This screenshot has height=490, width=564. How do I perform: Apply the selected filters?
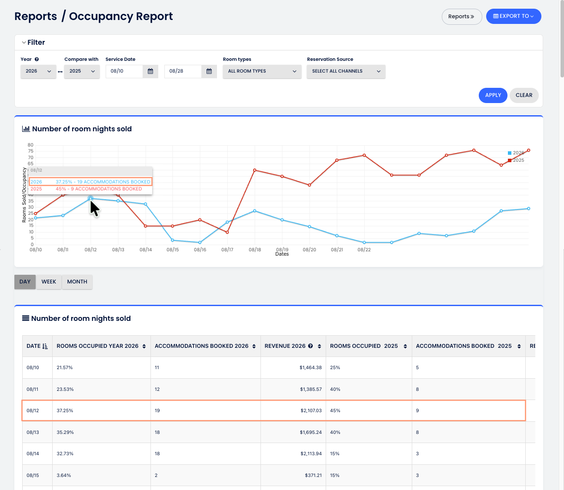(493, 95)
